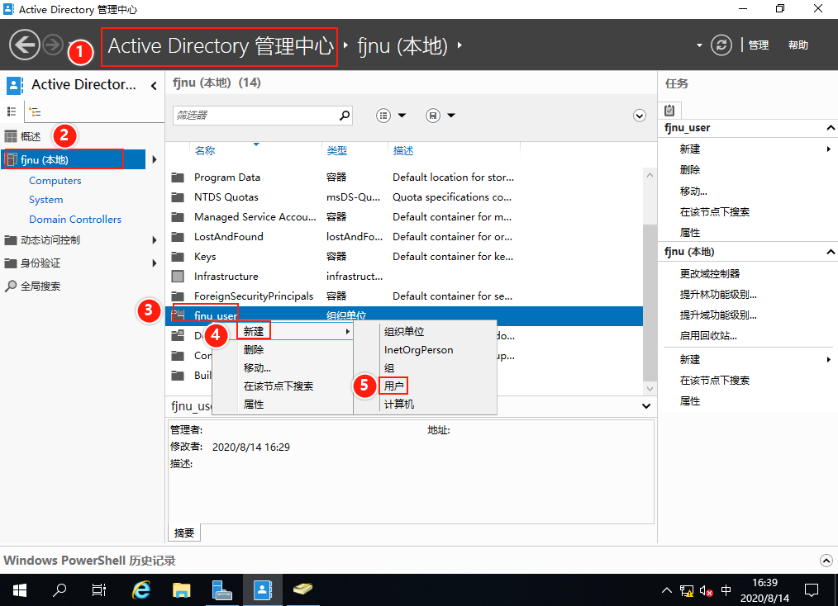Image resolution: width=838 pixels, height=606 pixels.
Task: Refresh the view with the circular refresh icon
Action: (721, 45)
